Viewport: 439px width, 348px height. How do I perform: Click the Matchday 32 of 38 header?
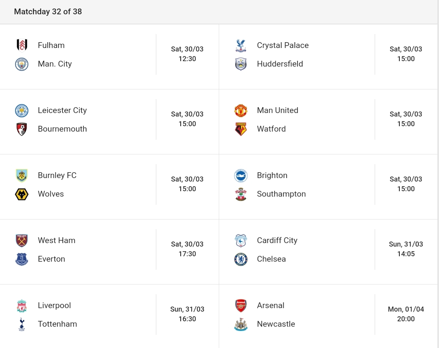[x=48, y=12]
